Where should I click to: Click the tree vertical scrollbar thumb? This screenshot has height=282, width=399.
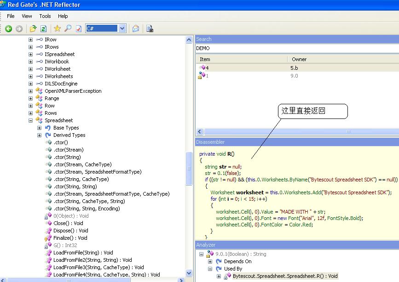point(189,168)
